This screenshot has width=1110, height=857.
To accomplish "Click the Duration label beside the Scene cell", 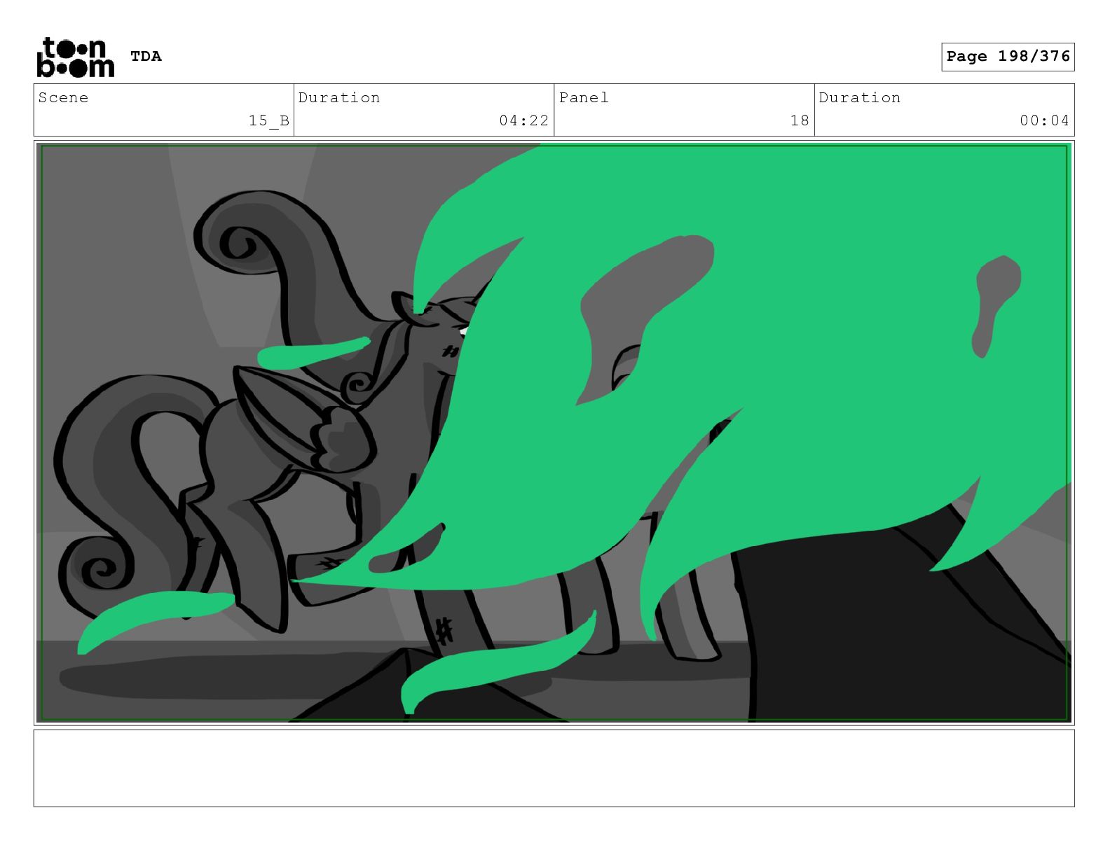I will tap(339, 97).
